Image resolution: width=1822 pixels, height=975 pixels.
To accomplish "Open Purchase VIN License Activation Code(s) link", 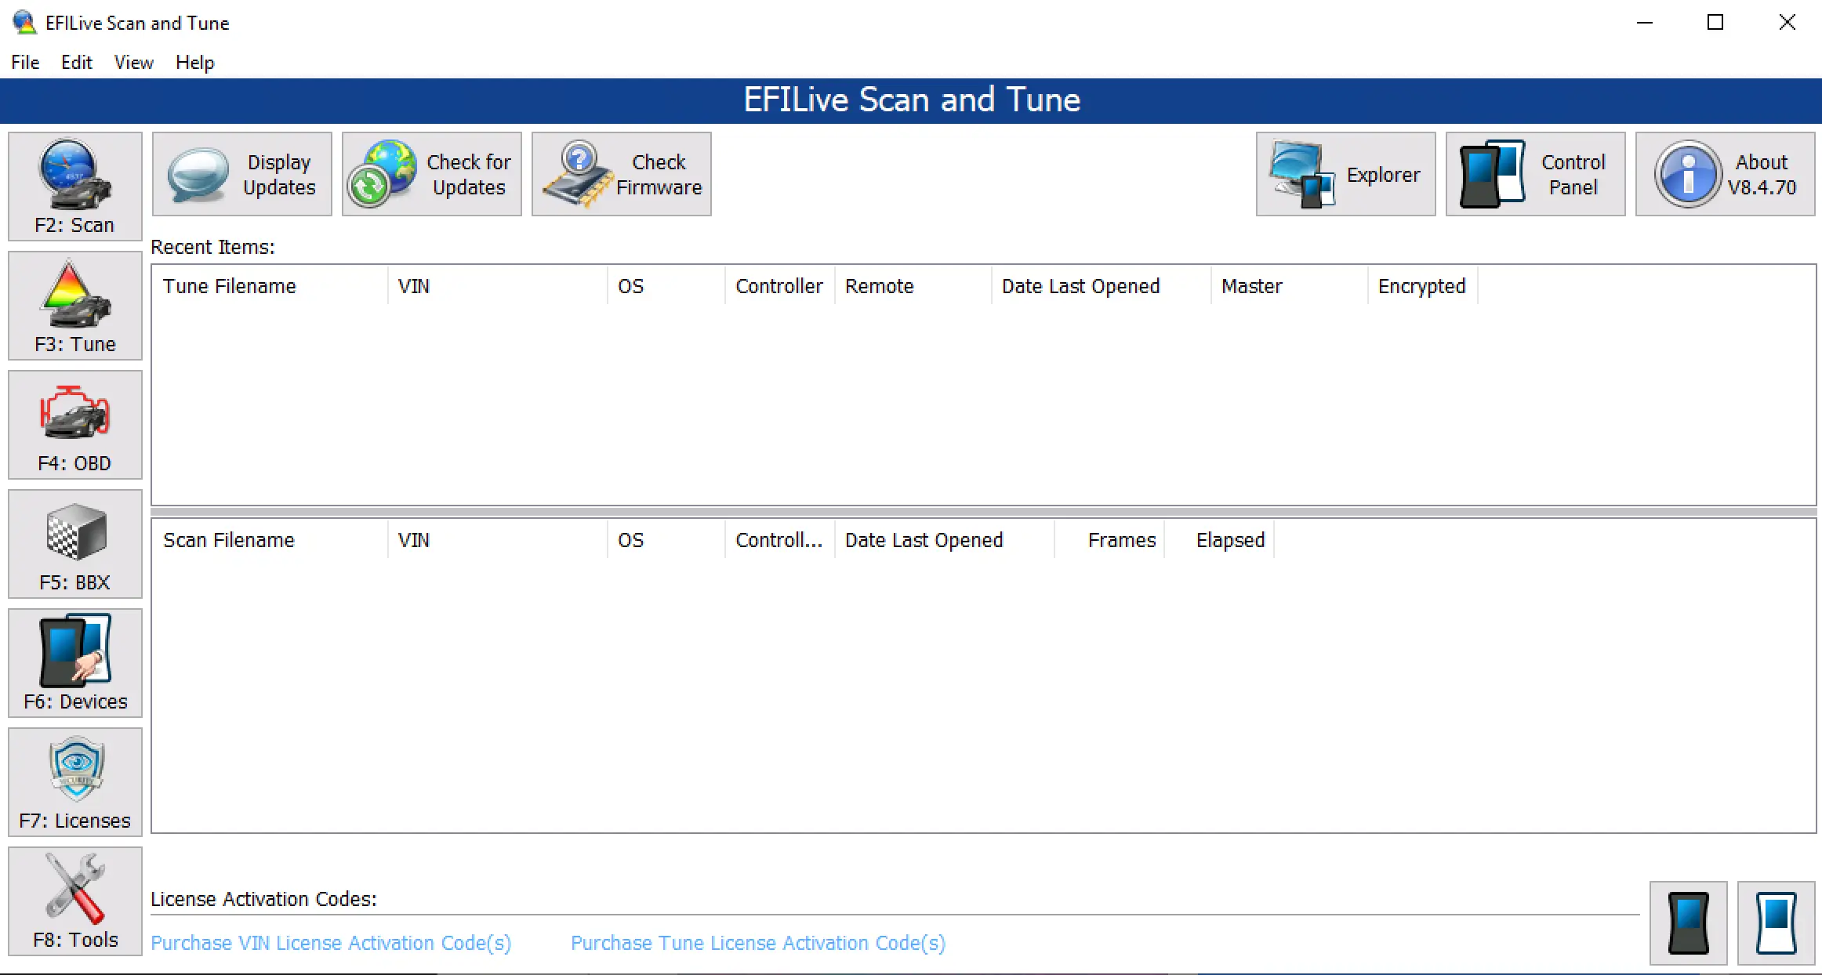I will tap(331, 943).
